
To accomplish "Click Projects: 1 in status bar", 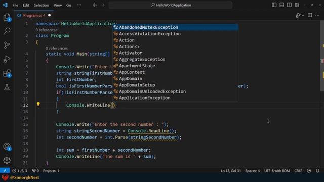I will pos(51,171).
